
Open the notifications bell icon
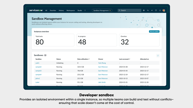click(160, 10)
